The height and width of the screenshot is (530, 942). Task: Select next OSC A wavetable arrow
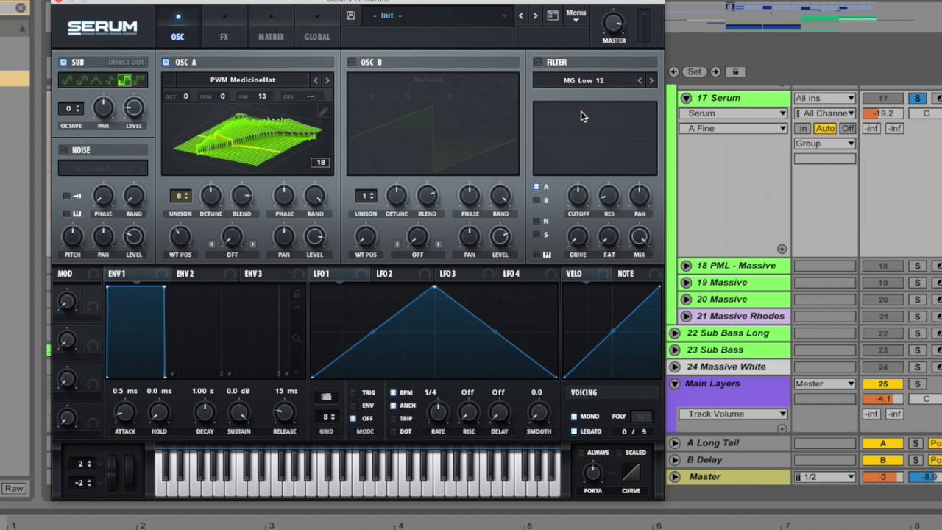coord(327,80)
